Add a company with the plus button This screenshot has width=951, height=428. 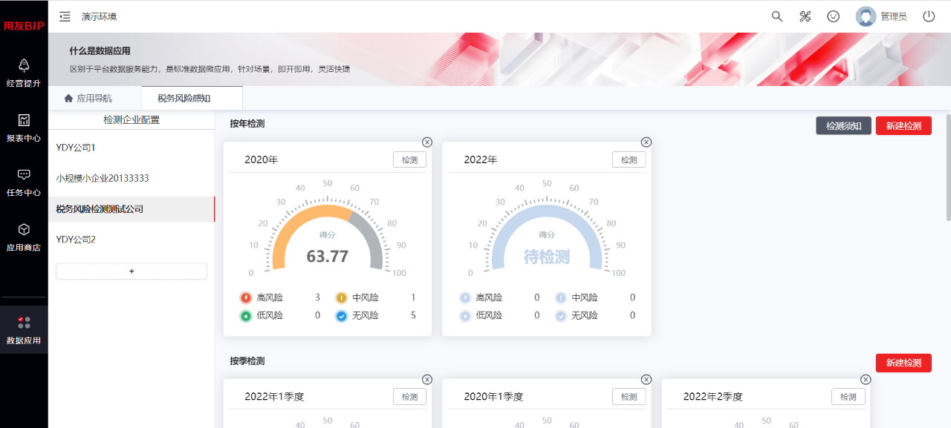click(132, 271)
